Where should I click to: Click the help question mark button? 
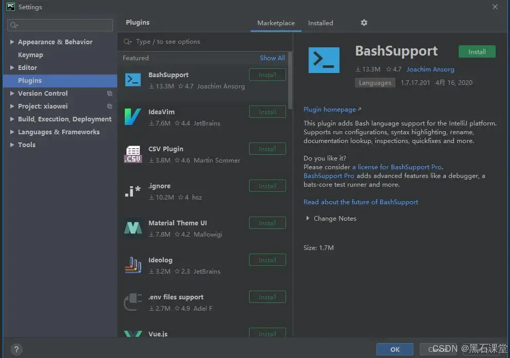click(x=16, y=350)
